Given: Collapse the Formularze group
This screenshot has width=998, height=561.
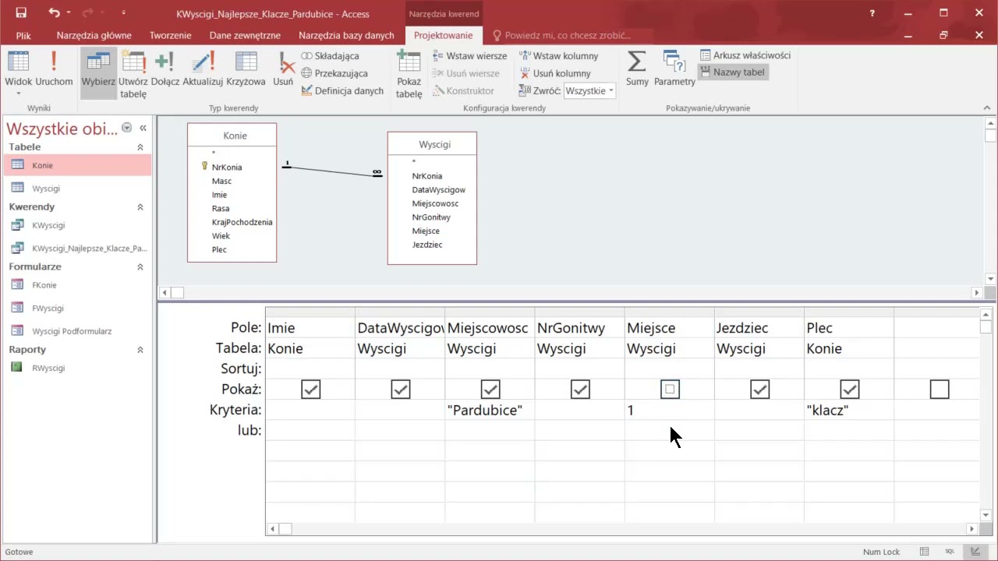Looking at the screenshot, I should pyautogui.click(x=140, y=267).
